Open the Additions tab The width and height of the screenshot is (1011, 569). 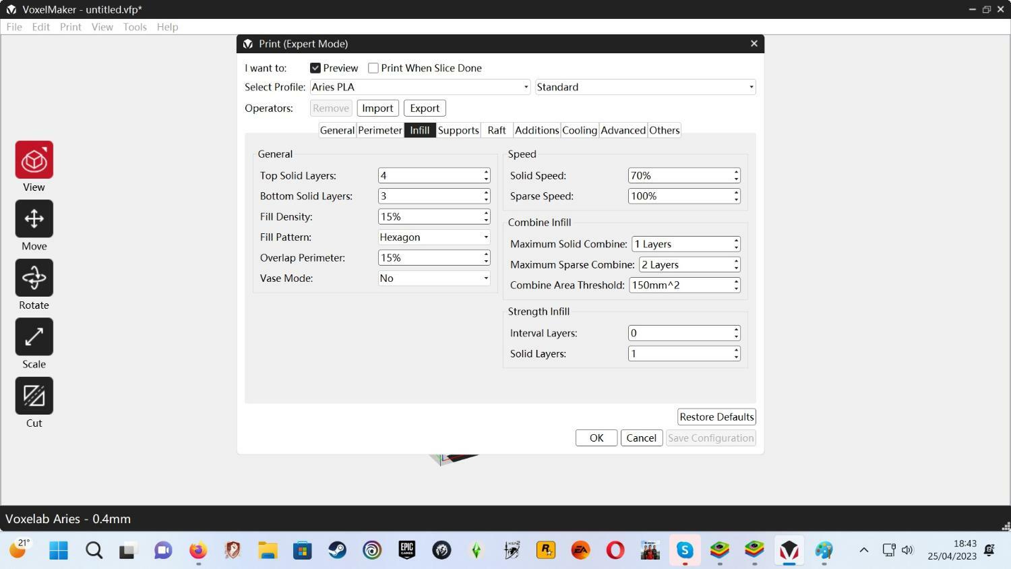point(537,130)
